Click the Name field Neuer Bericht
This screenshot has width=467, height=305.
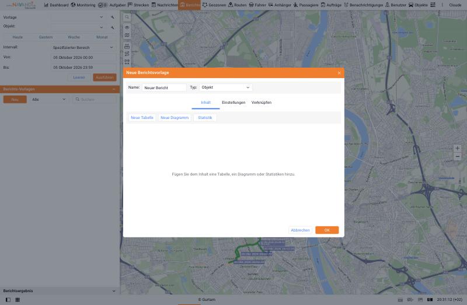(x=164, y=87)
